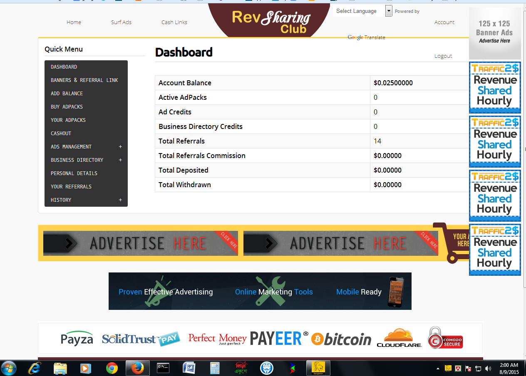Launch Internet Explorer from the taskbar
Image resolution: width=526 pixels, height=376 pixels.
[34, 368]
